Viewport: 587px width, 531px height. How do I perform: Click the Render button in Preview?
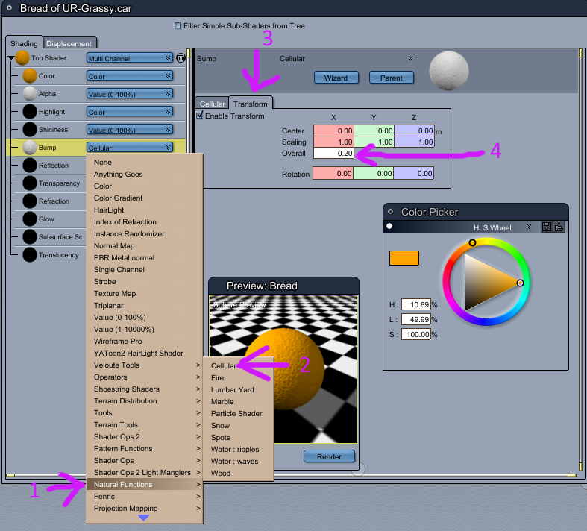pos(329,456)
